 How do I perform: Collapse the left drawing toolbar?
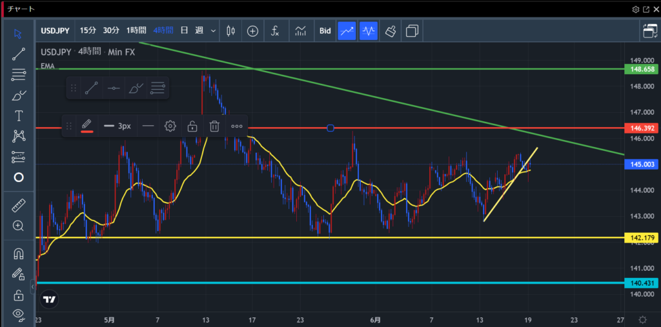tap(33, 286)
